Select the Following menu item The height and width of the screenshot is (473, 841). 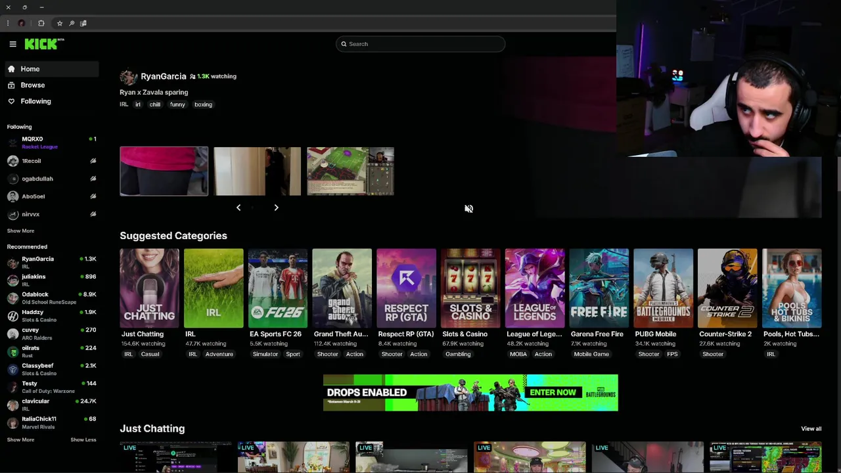pyautogui.click(x=52, y=101)
